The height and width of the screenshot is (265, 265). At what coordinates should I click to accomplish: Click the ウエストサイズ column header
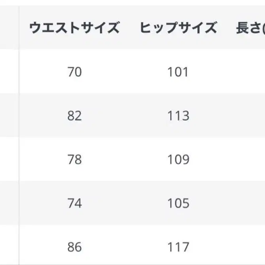click(74, 28)
